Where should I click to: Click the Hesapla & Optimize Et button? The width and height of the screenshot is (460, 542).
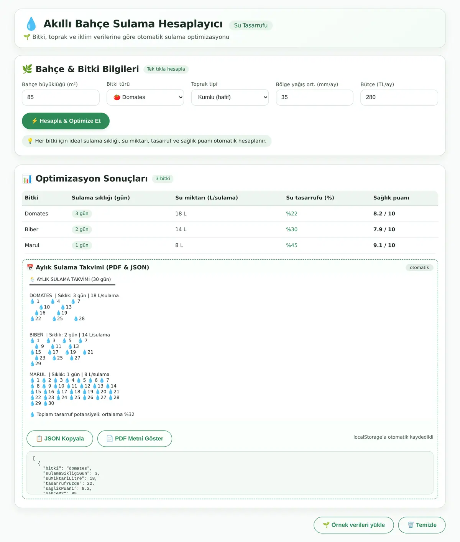66,121
